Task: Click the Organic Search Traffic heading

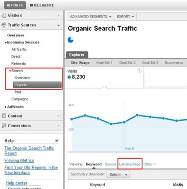Action: click(102, 28)
